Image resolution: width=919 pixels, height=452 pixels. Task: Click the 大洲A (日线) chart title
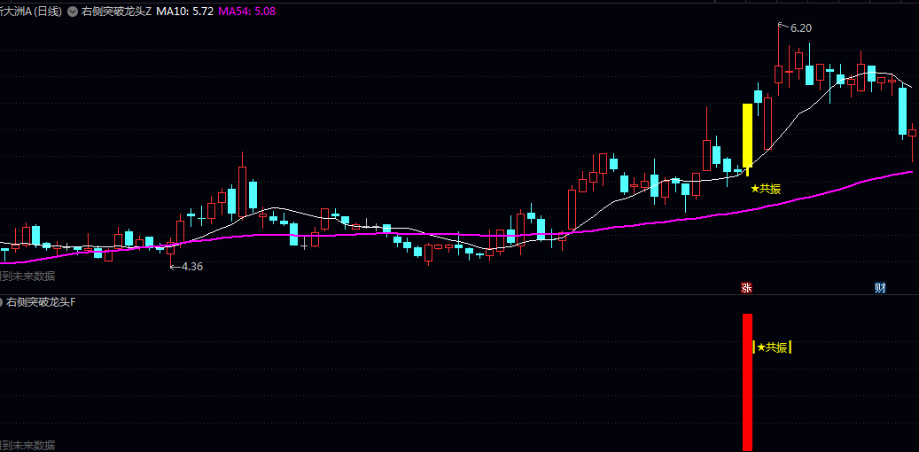(x=31, y=12)
